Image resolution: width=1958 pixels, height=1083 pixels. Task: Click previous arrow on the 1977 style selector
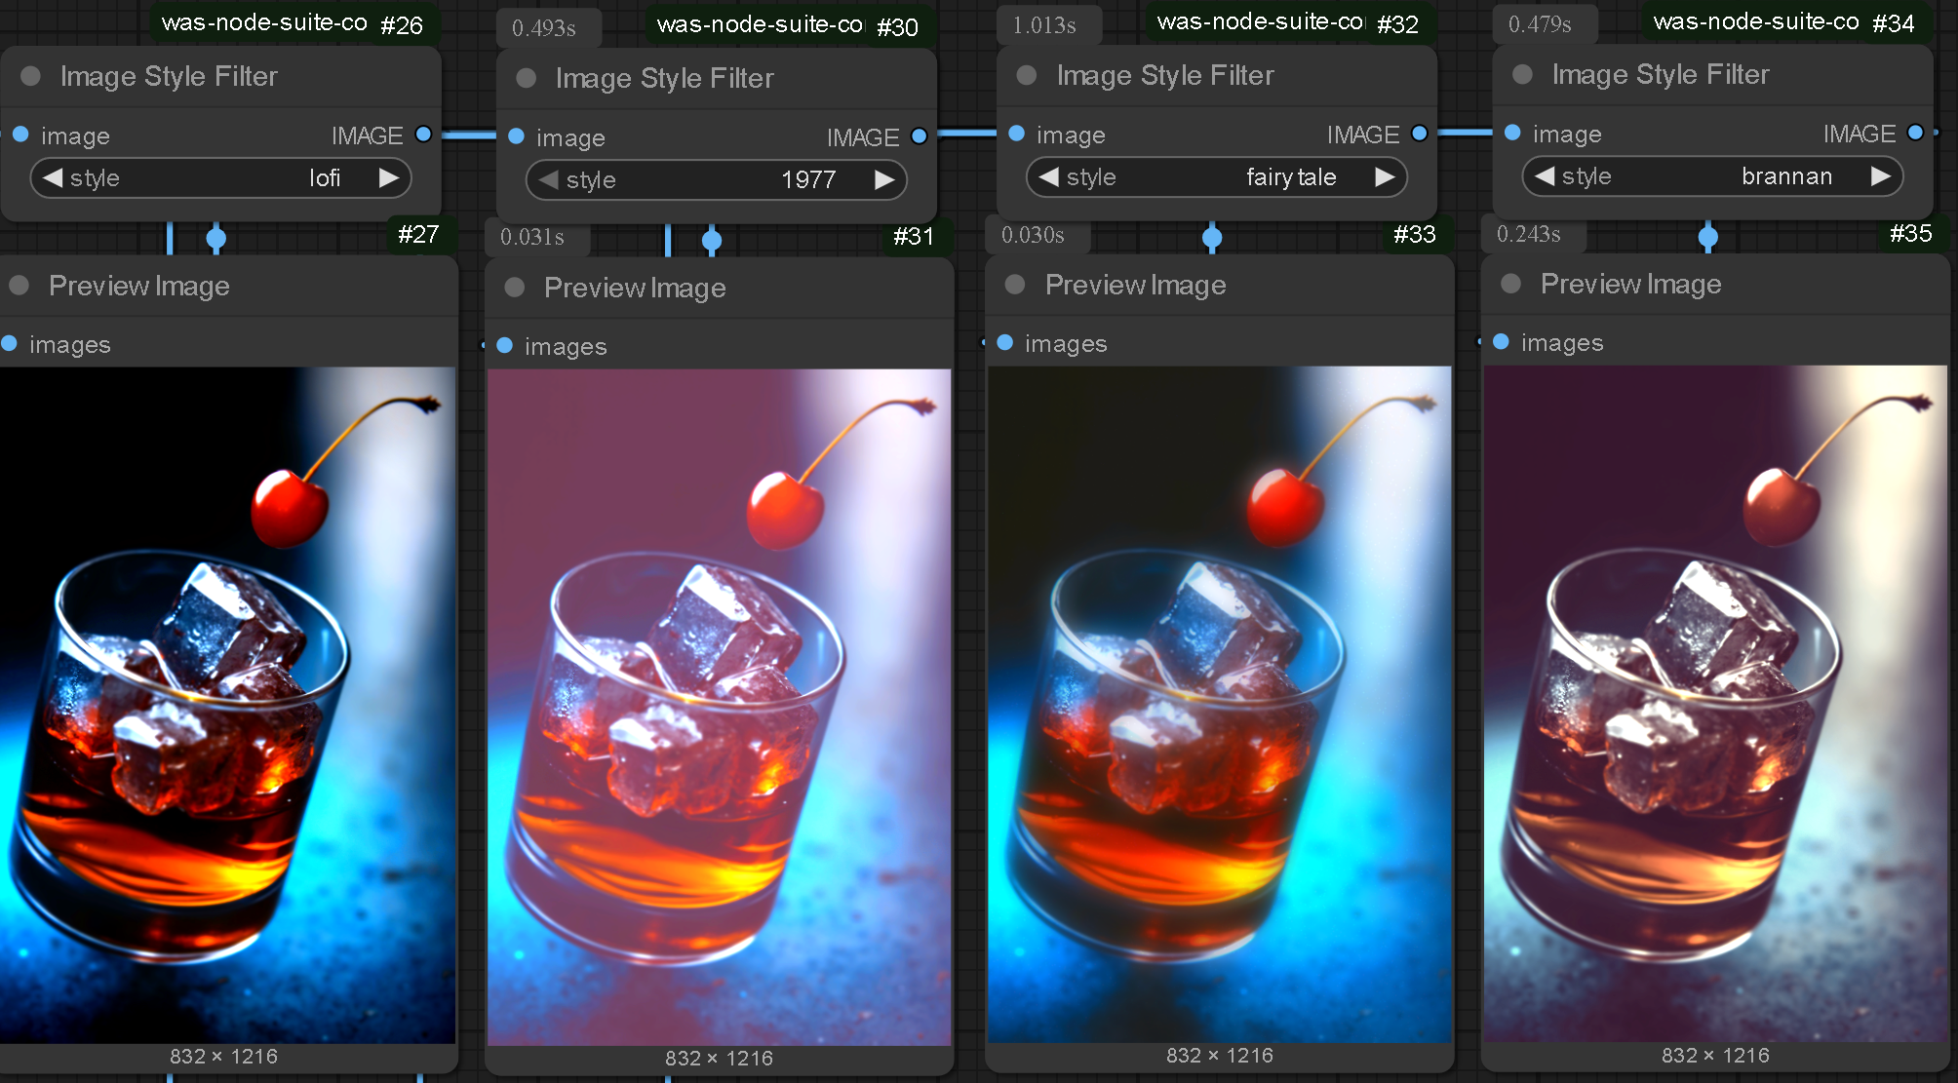point(549,179)
